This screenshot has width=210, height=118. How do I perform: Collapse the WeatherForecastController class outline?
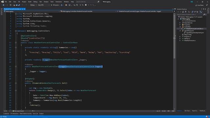coord(16,43)
